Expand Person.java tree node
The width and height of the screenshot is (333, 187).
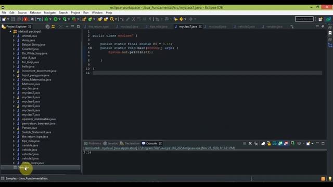14,128
